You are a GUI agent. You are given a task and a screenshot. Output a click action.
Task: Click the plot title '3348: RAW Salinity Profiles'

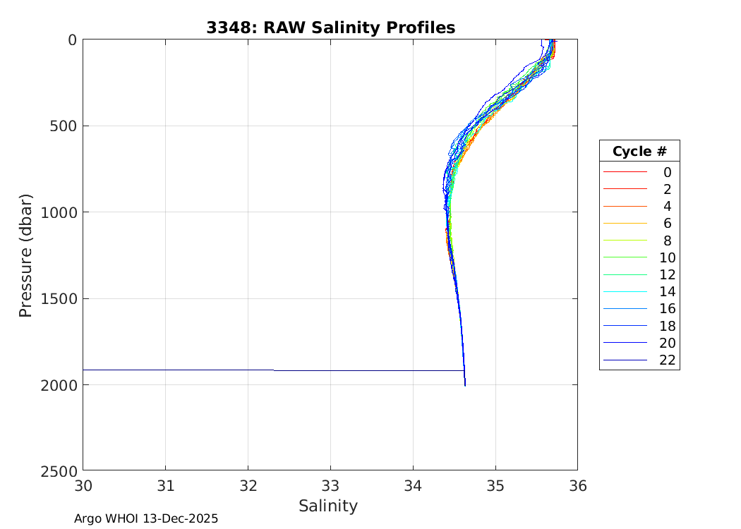click(330, 28)
